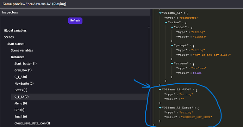
Task: Click the scroll-up arrow of the inspectors list
Action: tap(149, 27)
